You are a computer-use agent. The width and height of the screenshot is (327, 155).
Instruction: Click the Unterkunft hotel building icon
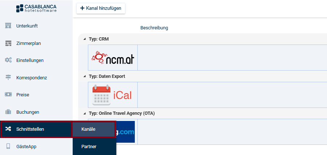click(8, 26)
